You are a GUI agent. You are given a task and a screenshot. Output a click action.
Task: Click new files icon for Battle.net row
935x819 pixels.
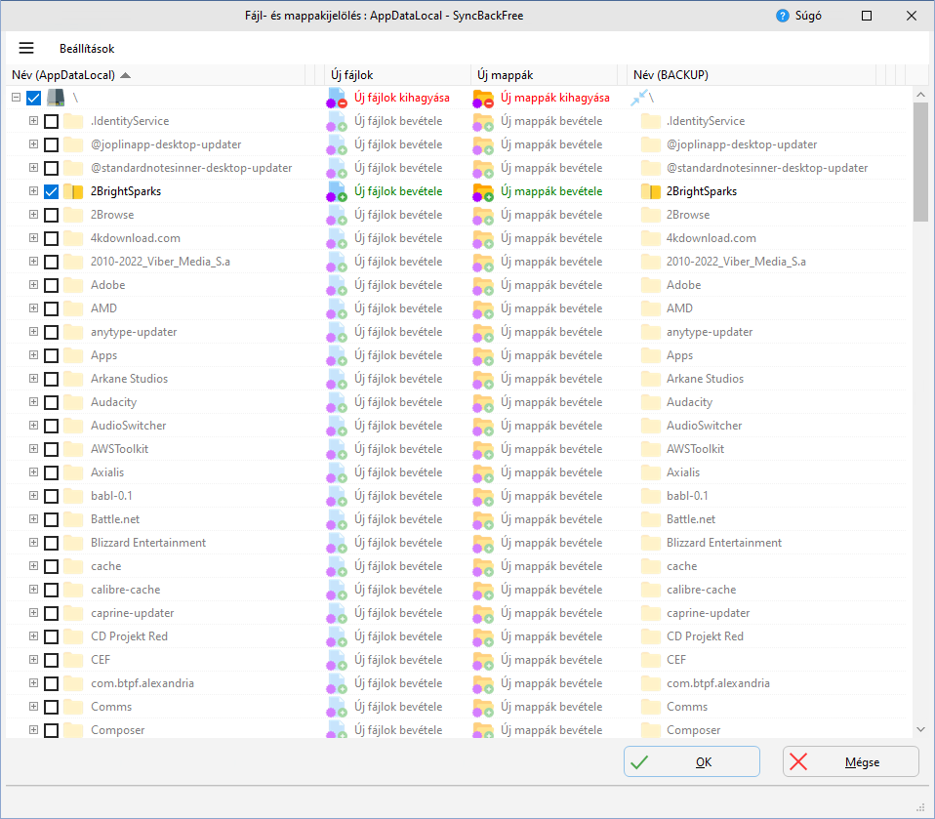pyautogui.click(x=337, y=519)
